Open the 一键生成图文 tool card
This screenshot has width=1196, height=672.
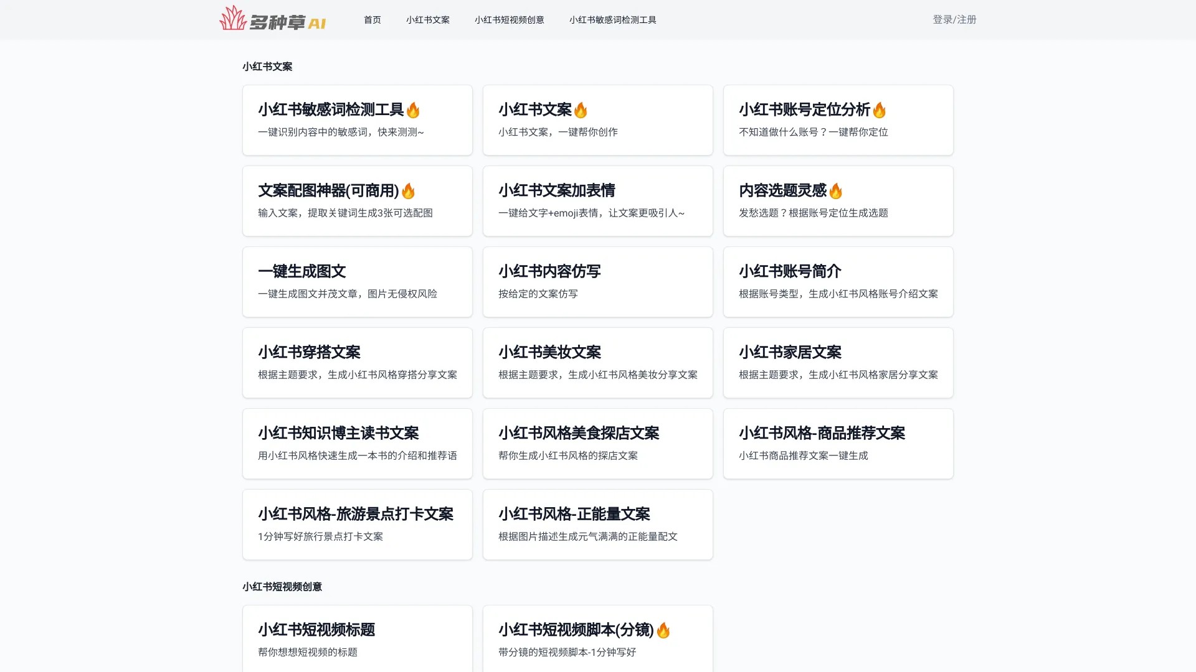357,281
